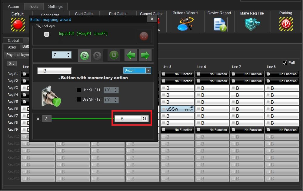Click the Srv button
Viewport: 303px width, 191px height.
click(x=12, y=63)
